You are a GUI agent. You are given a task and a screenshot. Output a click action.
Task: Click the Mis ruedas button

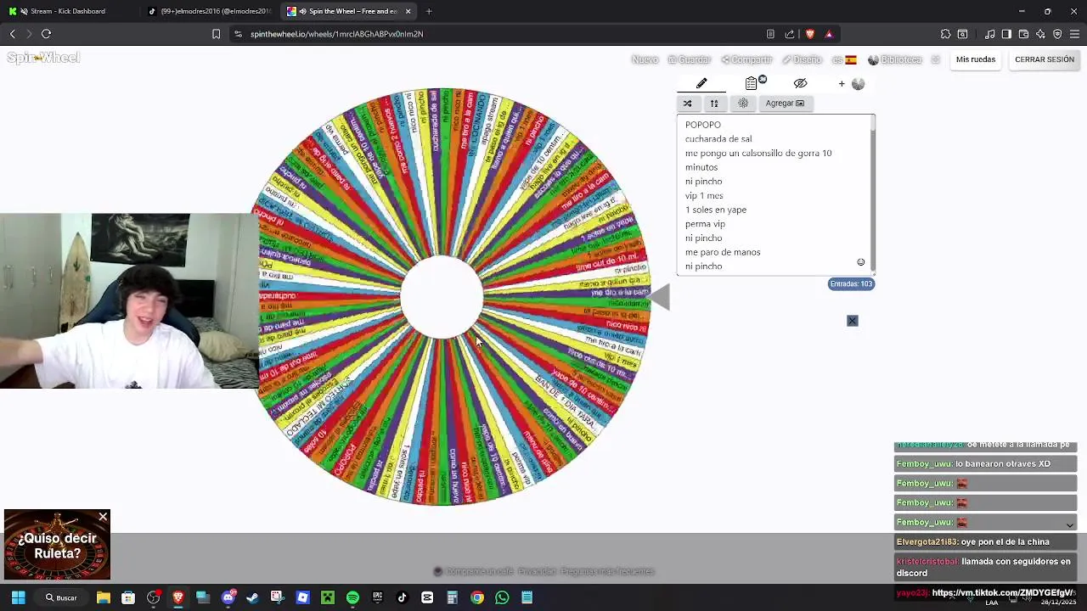click(976, 59)
